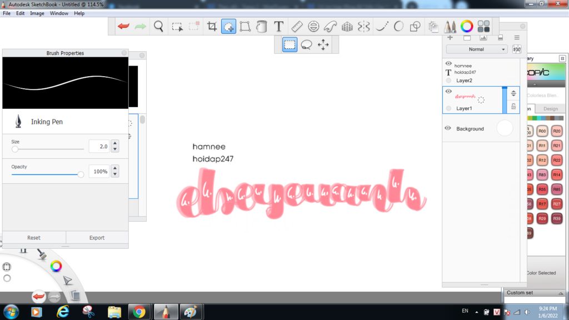
Task: Open the Color wheel picker
Action: (466, 26)
